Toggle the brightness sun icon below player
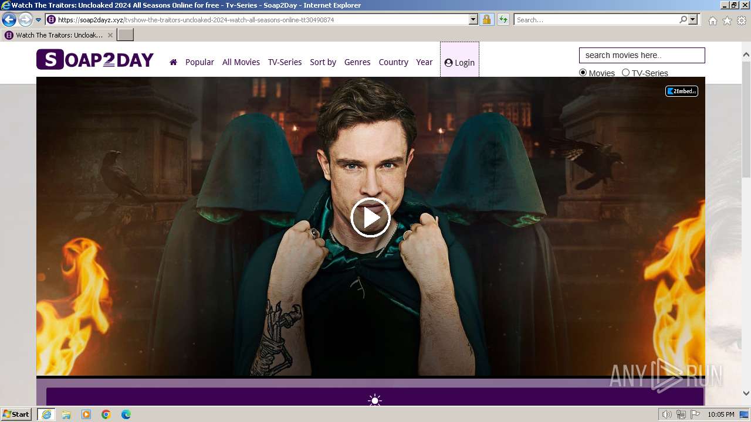This screenshot has width=751, height=422. [375, 400]
